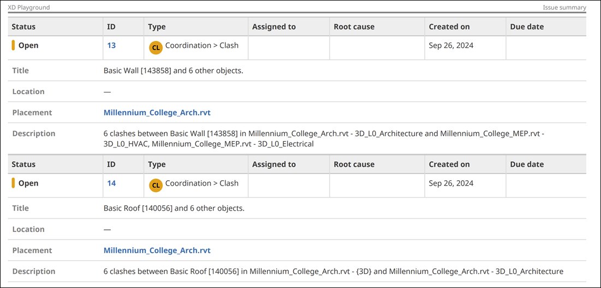Select the Basic Roof [140056] title text
Screen dimensions: 601x288
pyautogui.click(x=174, y=209)
